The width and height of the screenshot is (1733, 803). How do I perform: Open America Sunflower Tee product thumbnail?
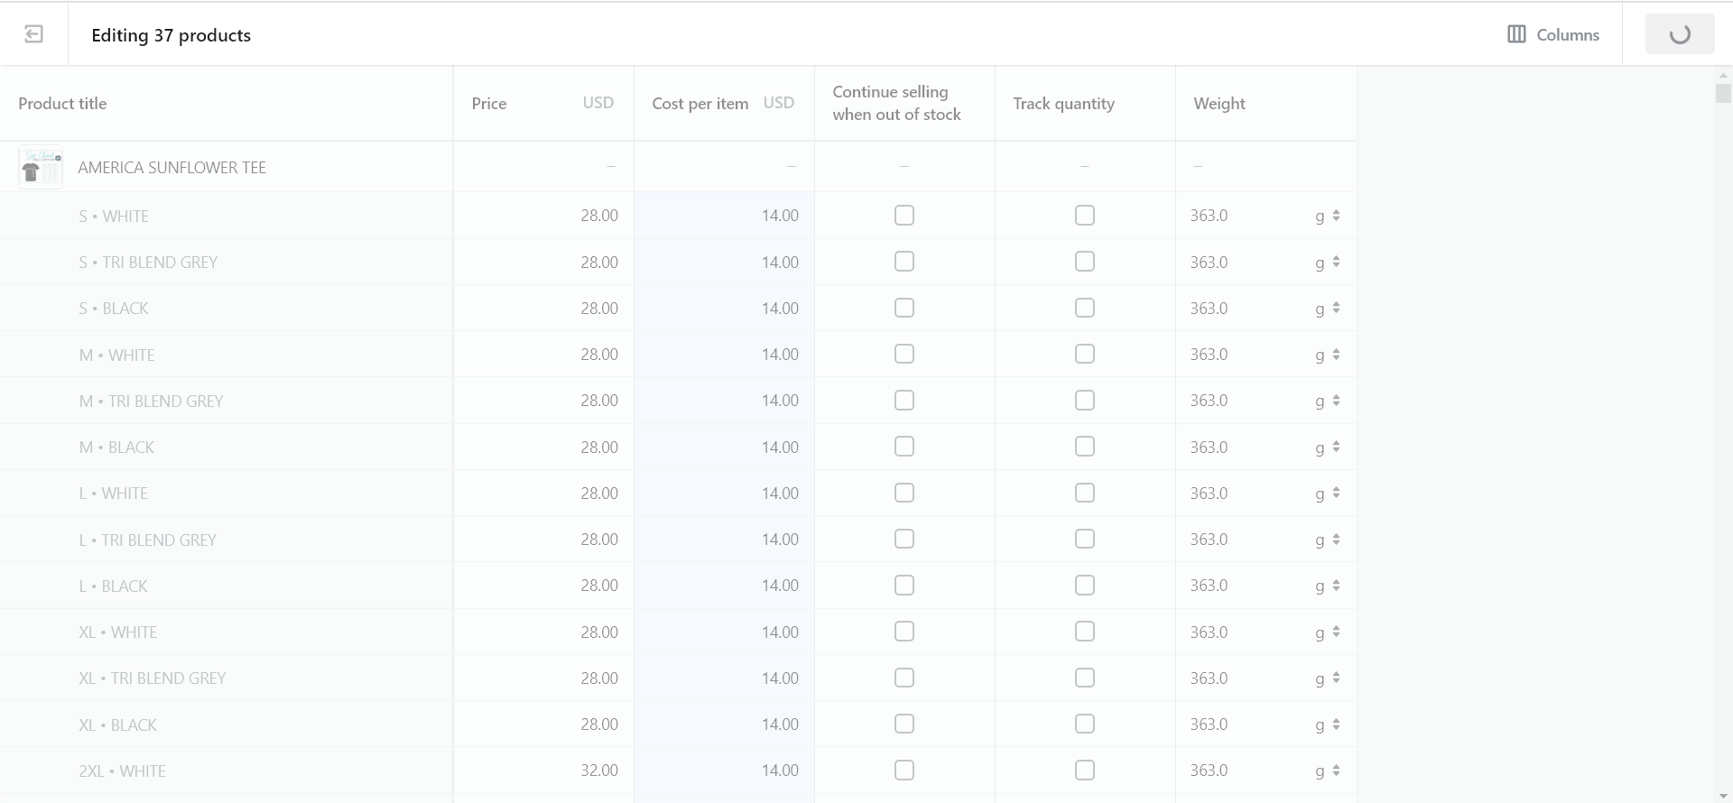pos(41,168)
